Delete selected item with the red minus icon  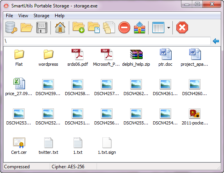tap(124, 27)
